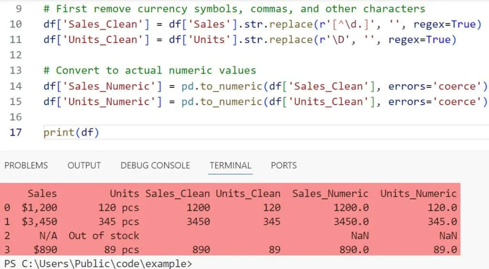Click the Sales_Numeric header in terminal output

(x=330, y=194)
